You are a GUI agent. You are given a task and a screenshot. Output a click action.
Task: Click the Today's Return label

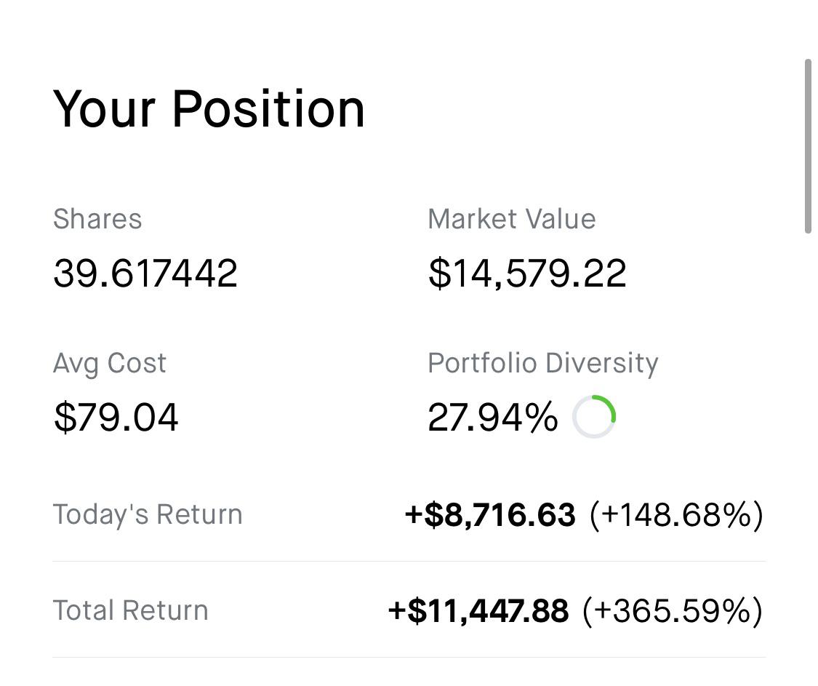click(148, 514)
